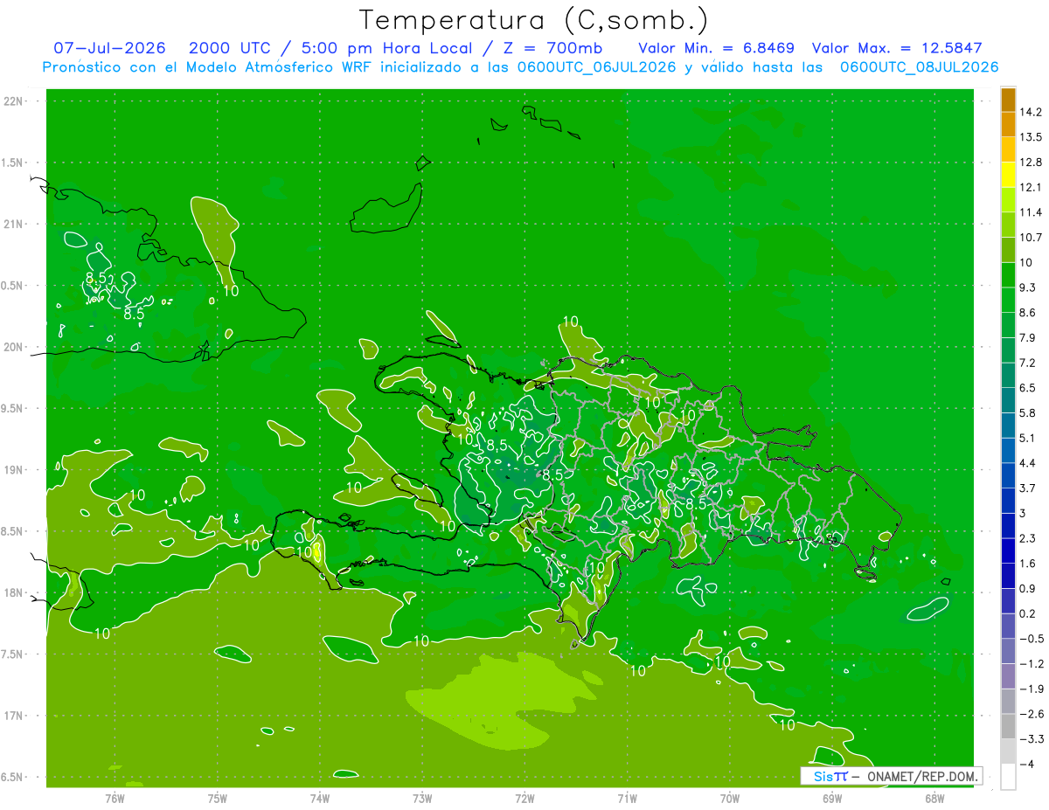
Task: Click the '20N' latitude label
Action: pos(14,347)
